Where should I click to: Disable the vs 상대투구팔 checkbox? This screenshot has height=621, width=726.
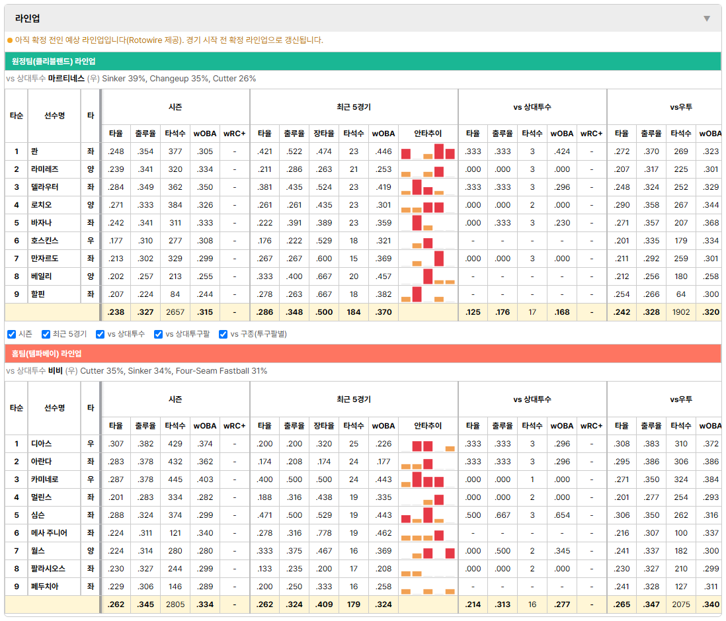tap(158, 335)
